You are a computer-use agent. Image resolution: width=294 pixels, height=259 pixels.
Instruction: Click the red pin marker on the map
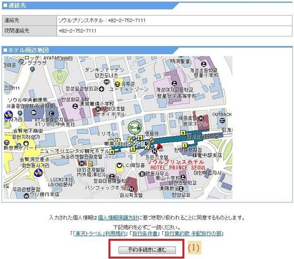point(160,146)
